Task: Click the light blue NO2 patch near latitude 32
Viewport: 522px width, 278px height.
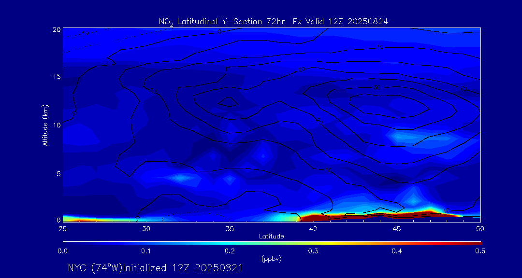Action: click(181, 178)
